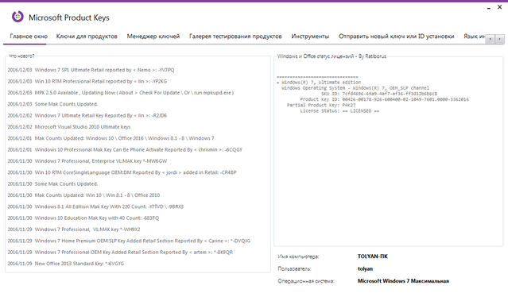Image resolution: width=508 pixels, height=297 pixels.
Task: Open the Главное окно tab
Action: pyautogui.click(x=29, y=37)
